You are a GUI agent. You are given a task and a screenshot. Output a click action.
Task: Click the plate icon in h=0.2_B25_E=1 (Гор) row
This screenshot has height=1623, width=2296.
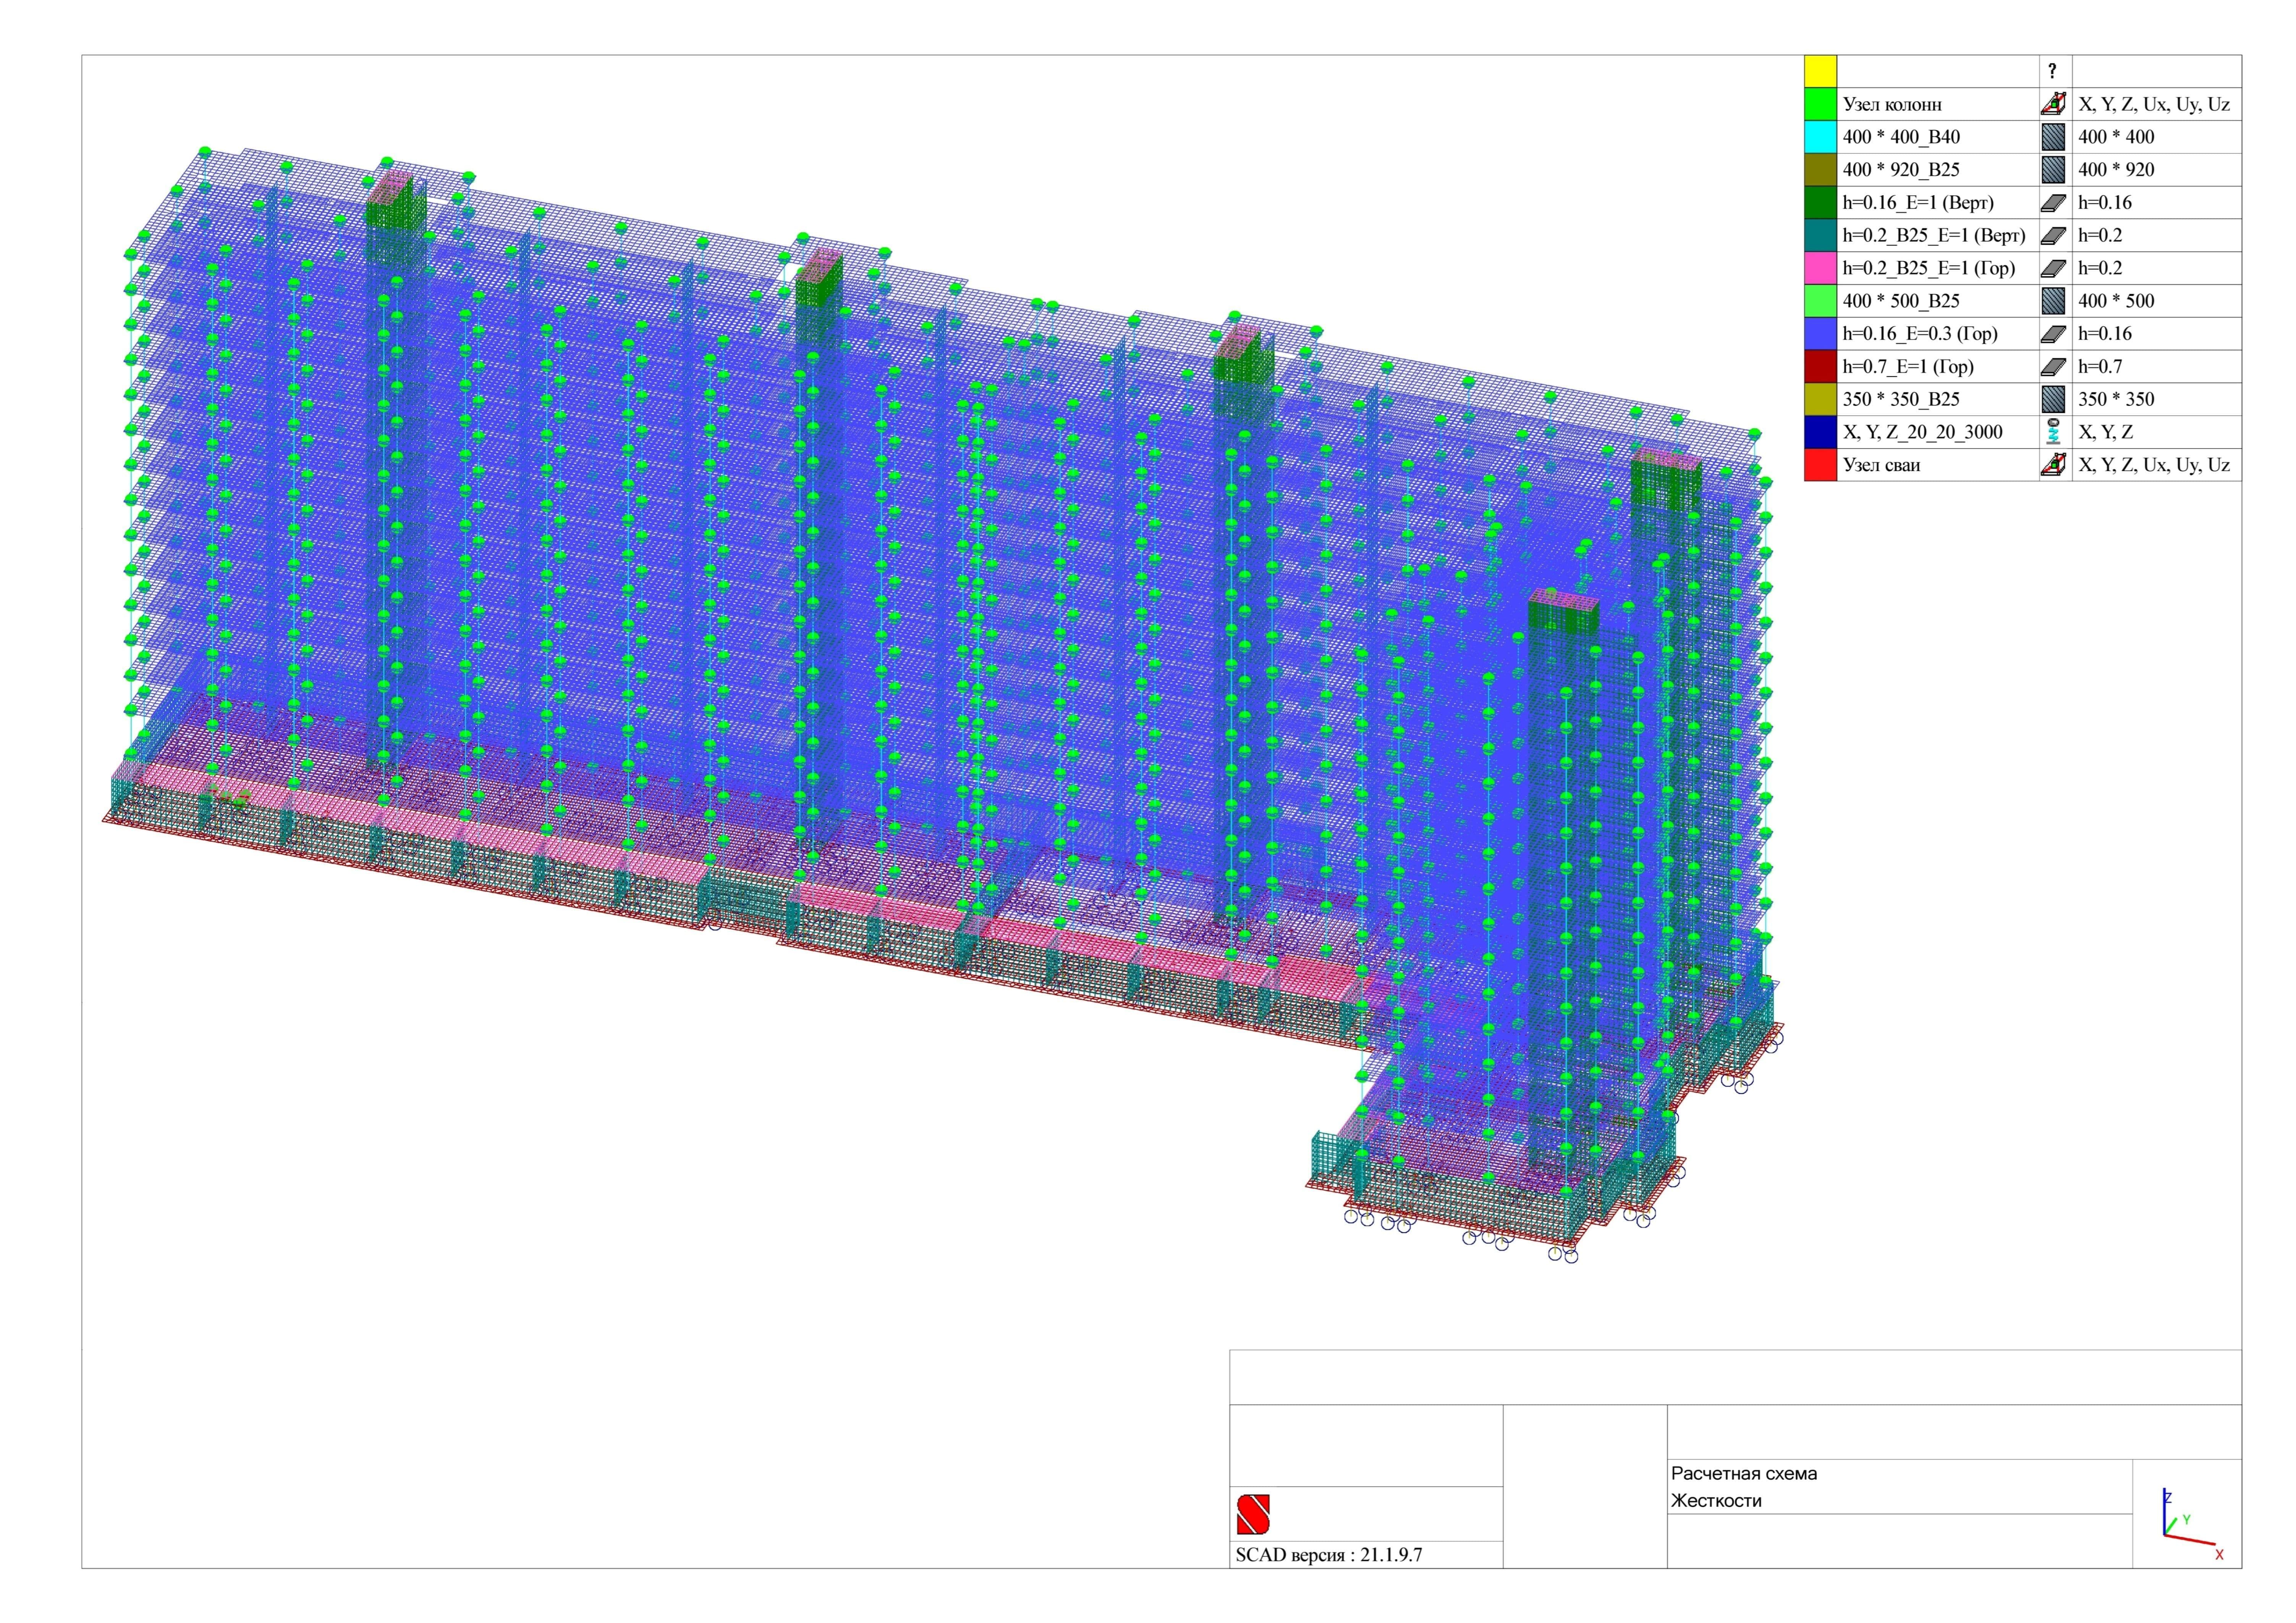(2053, 268)
